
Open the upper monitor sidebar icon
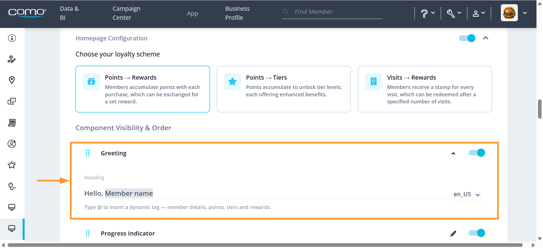coord(12,207)
